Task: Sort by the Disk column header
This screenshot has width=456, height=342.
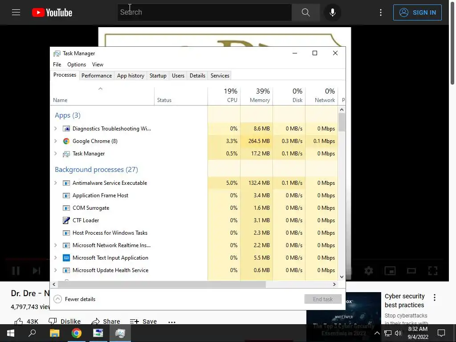Action: pos(289,96)
